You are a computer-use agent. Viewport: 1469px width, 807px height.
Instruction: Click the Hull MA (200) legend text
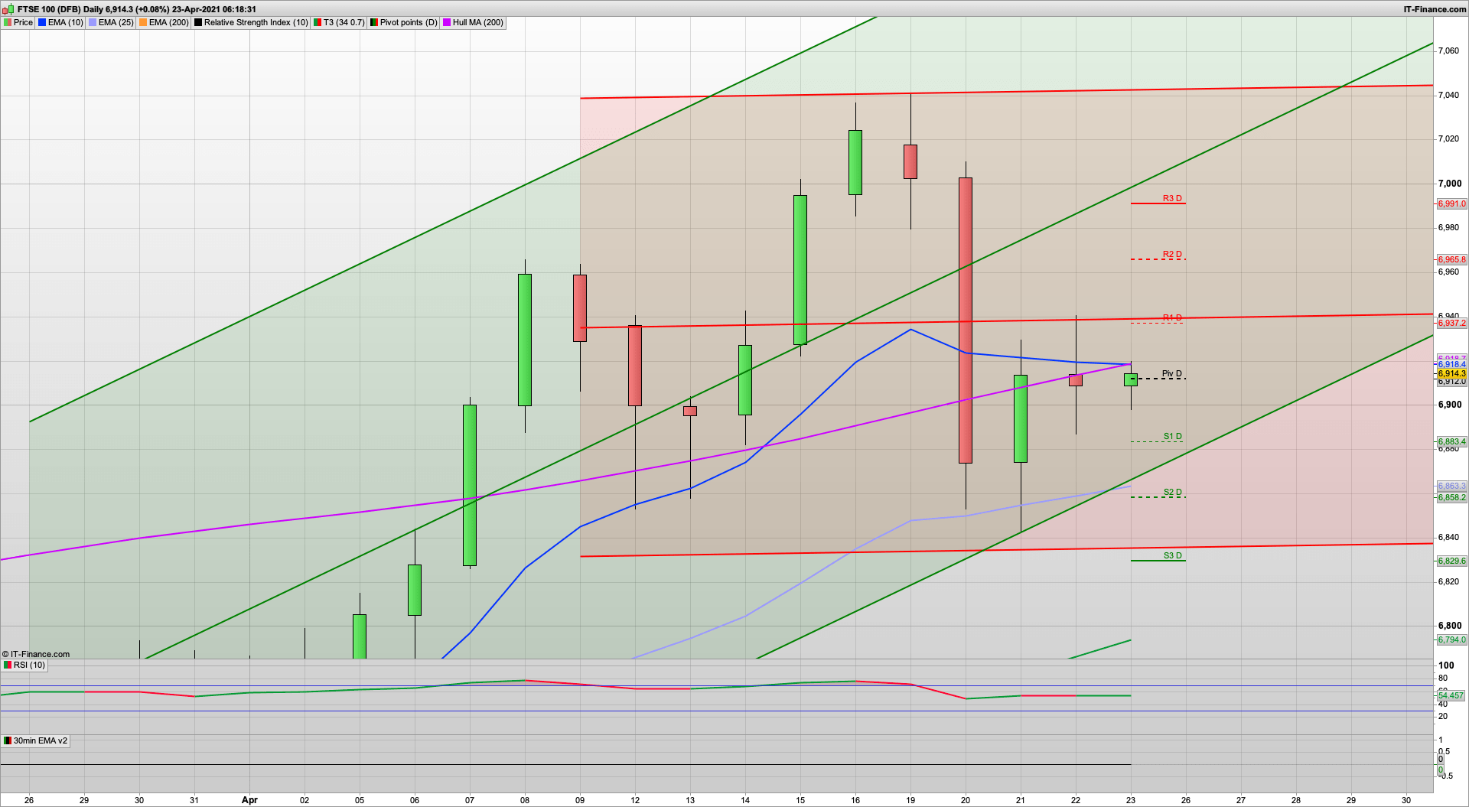[477, 22]
